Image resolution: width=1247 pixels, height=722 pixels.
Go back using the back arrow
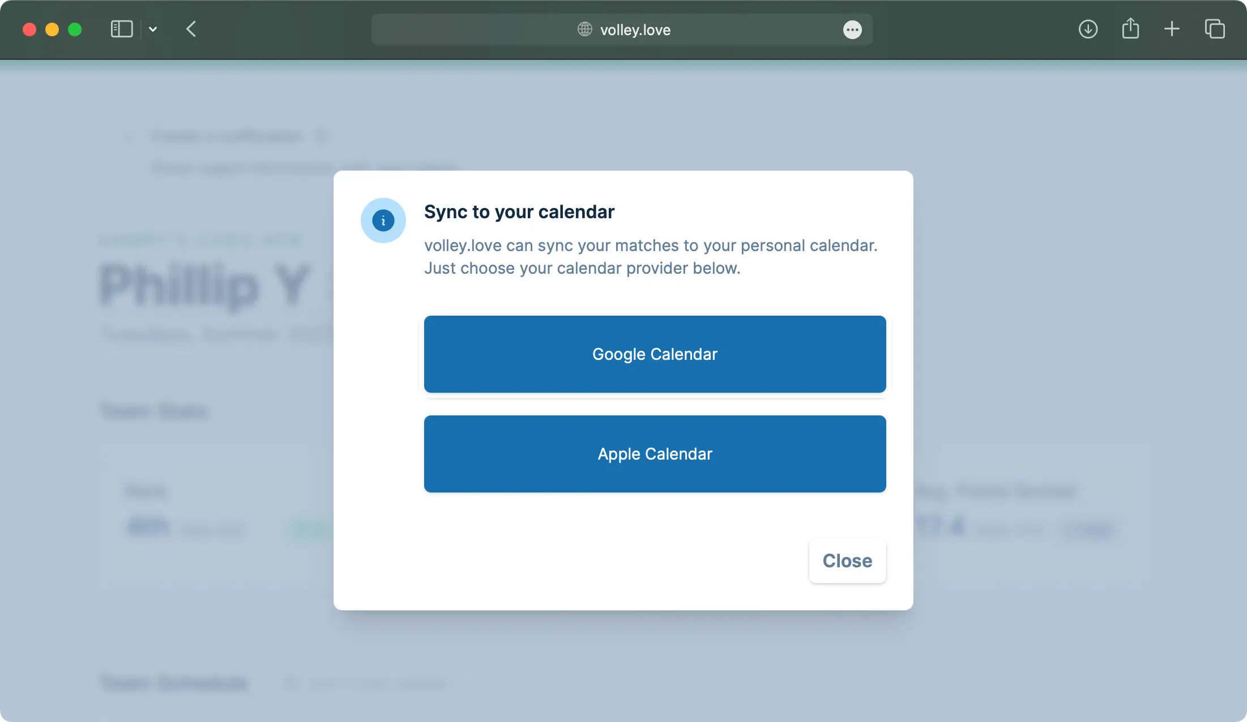tap(191, 29)
